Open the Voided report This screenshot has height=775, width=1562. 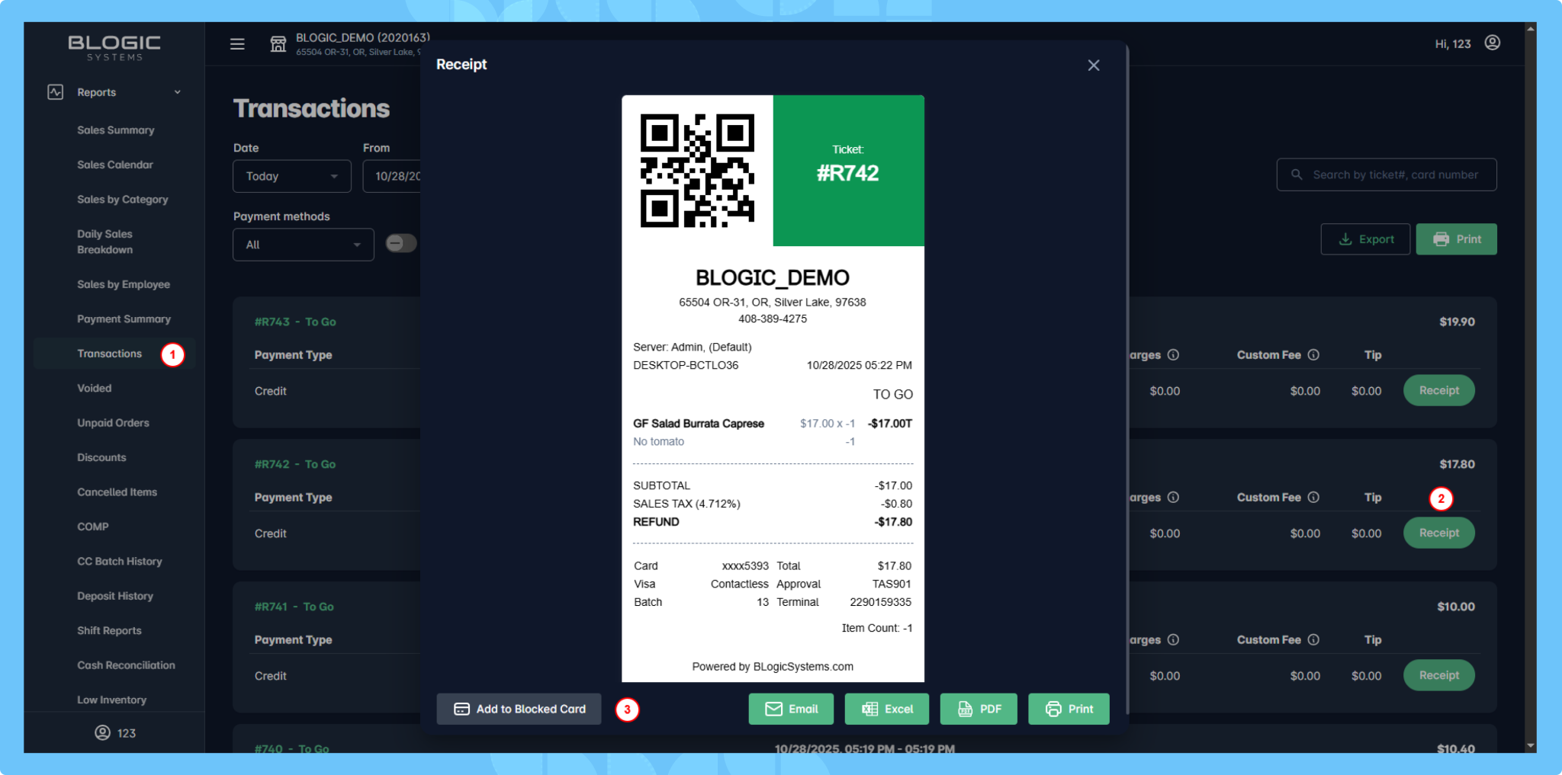(x=95, y=389)
